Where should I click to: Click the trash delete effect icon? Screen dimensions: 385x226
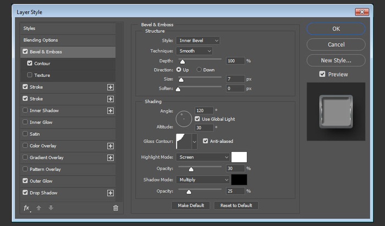click(116, 208)
